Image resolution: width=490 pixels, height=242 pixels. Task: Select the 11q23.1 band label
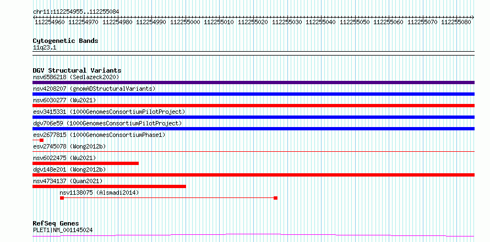coord(45,48)
